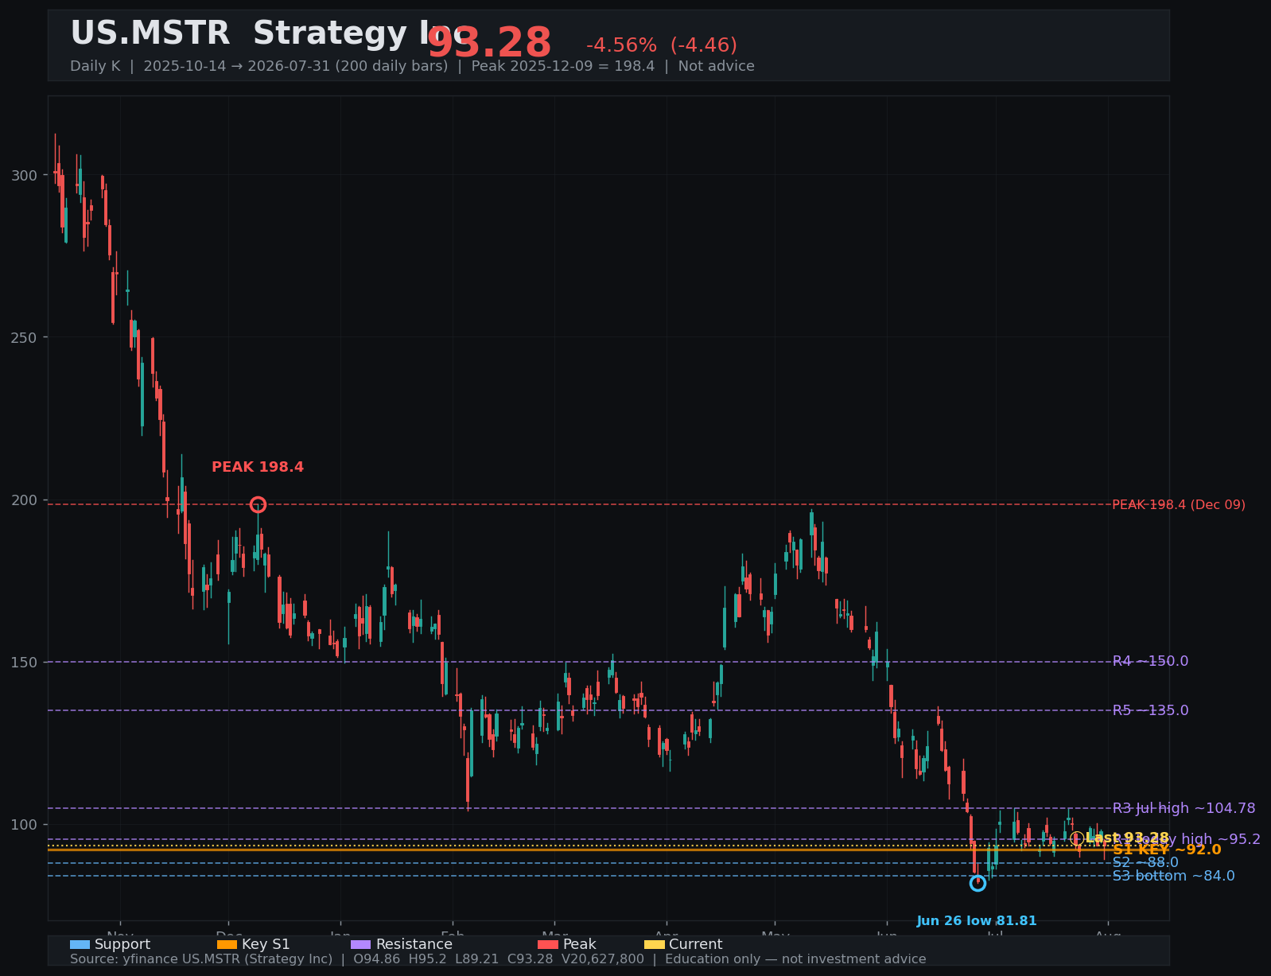The width and height of the screenshot is (1271, 976).
Task: Click the '-4.56% (-4.46)' change value
Action: click(x=662, y=46)
